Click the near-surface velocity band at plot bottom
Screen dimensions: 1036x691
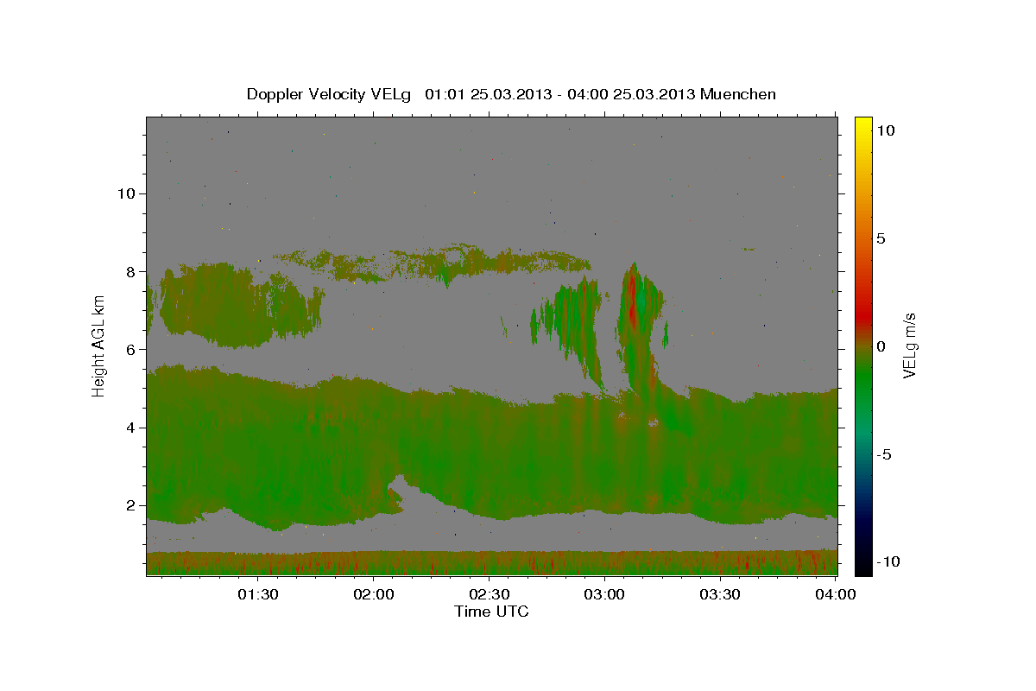point(492,563)
